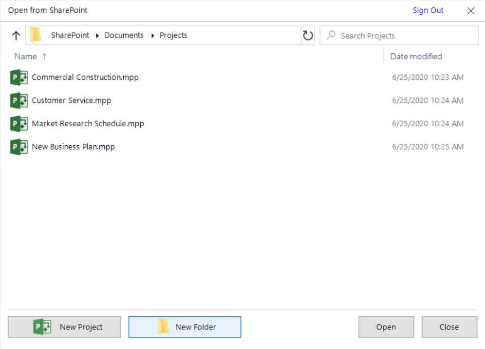Navigate to Documents breadcrumb folder
Image resolution: width=485 pixels, height=349 pixels.
pos(124,35)
